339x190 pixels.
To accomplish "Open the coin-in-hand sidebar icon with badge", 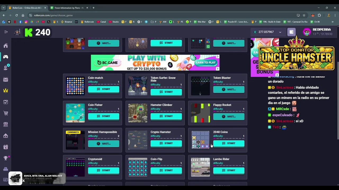I will [6, 68].
